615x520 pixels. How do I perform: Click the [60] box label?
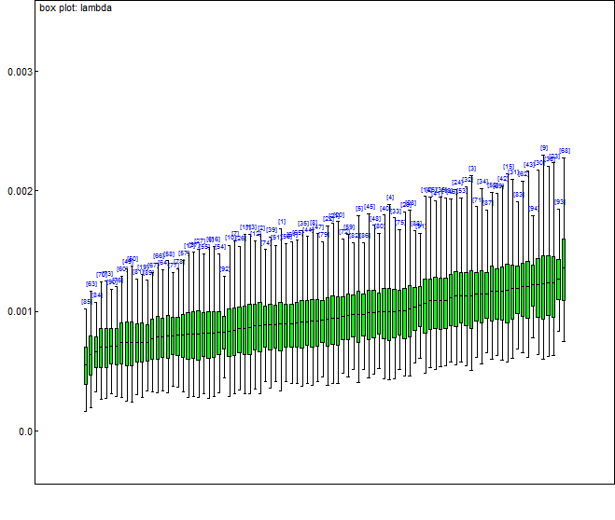(x=122, y=269)
